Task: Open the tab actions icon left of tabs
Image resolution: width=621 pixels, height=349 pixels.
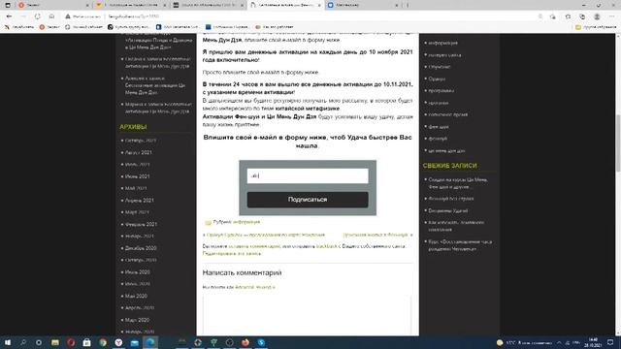Action: 8,5
